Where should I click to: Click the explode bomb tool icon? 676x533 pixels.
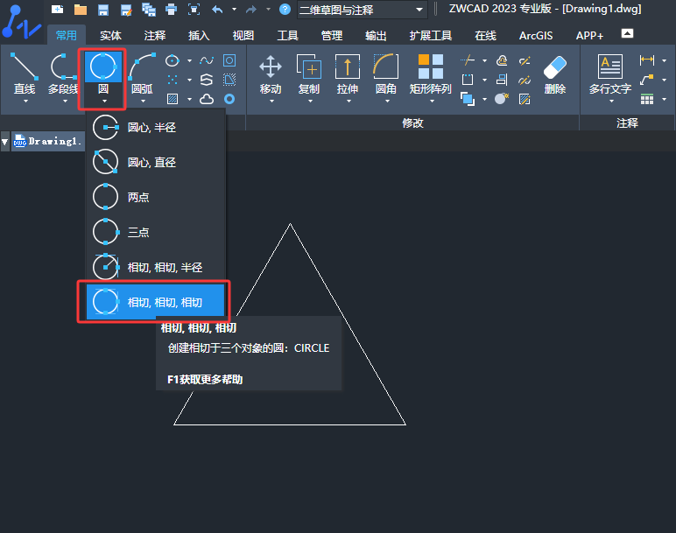click(502, 99)
